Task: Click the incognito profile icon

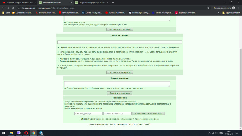Action: click(234, 8)
